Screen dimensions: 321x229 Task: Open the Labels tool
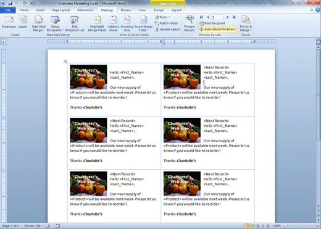(x=23, y=22)
